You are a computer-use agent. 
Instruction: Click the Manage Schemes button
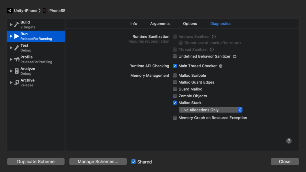[98, 162]
